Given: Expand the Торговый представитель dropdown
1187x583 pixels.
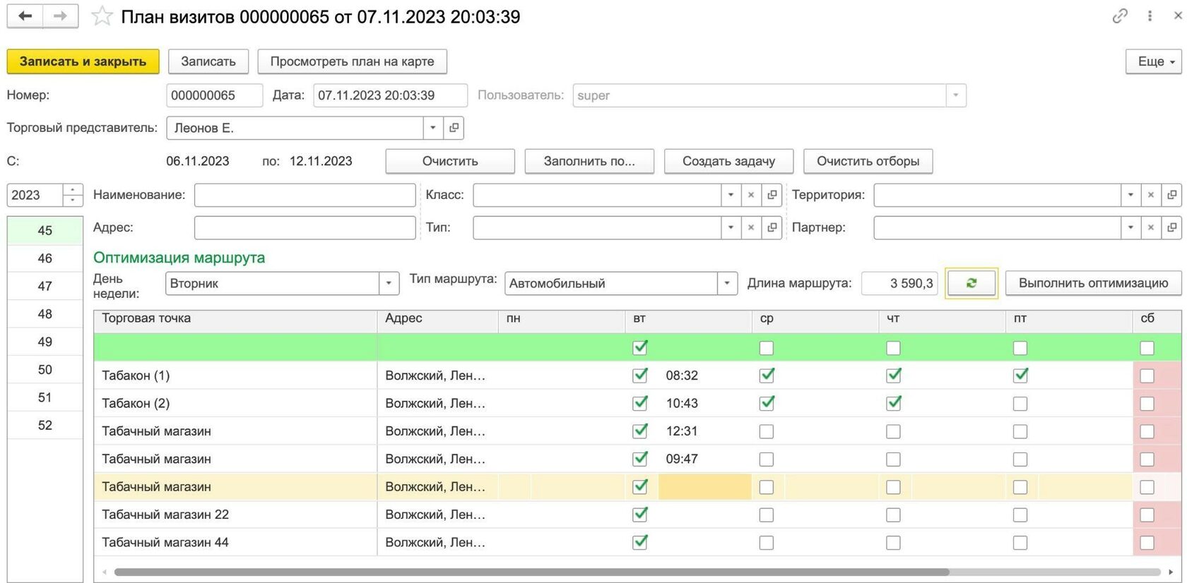Looking at the screenshot, I should coord(433,128).
